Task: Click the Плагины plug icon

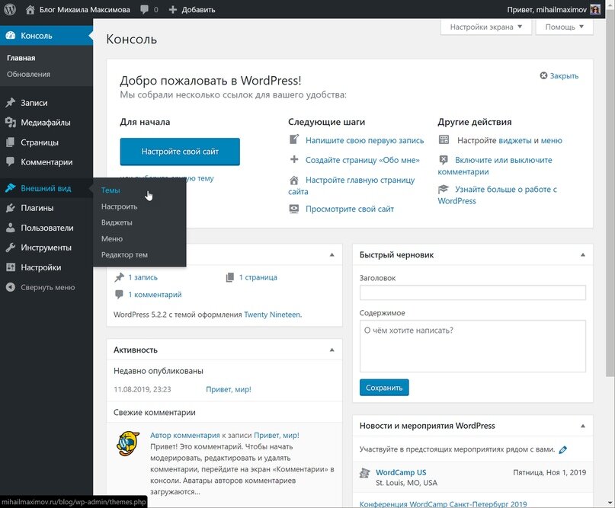Action: (x=11, y=208)
